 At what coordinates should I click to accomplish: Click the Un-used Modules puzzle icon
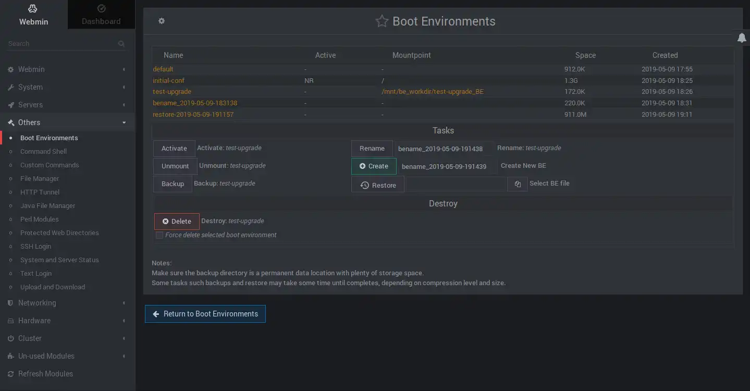[10, 356]
